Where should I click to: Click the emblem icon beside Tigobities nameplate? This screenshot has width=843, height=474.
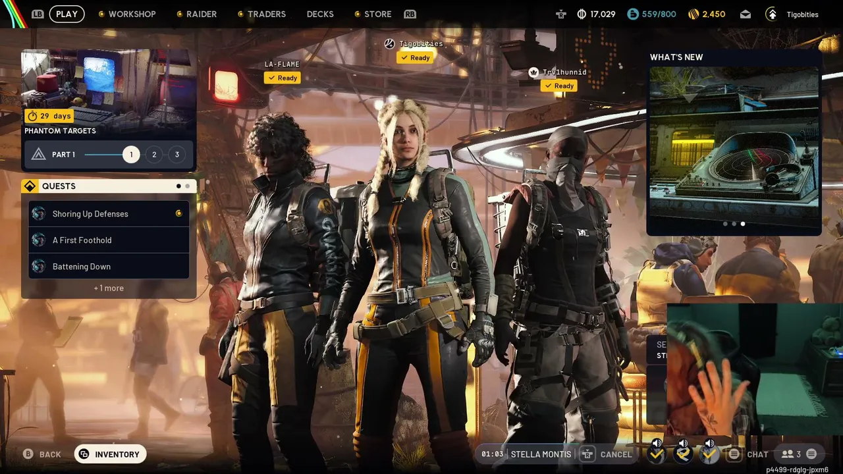point(389,43)
